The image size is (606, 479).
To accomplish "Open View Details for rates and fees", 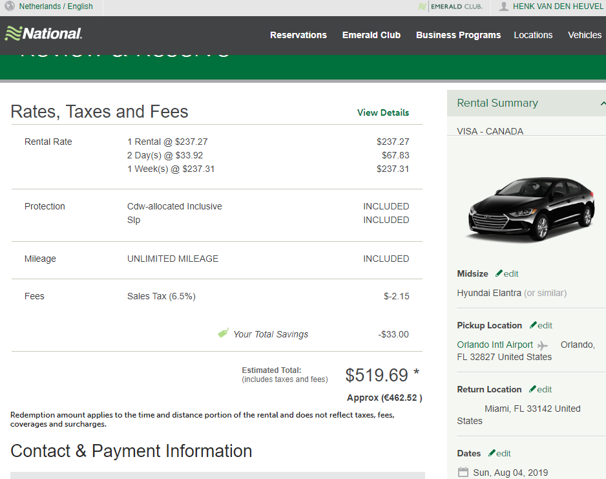I will 383,112.
